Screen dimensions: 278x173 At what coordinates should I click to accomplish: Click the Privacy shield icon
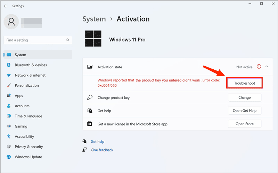(x=9, y=147)
